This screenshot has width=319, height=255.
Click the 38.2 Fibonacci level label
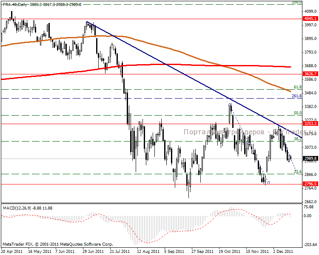[298, 139]
